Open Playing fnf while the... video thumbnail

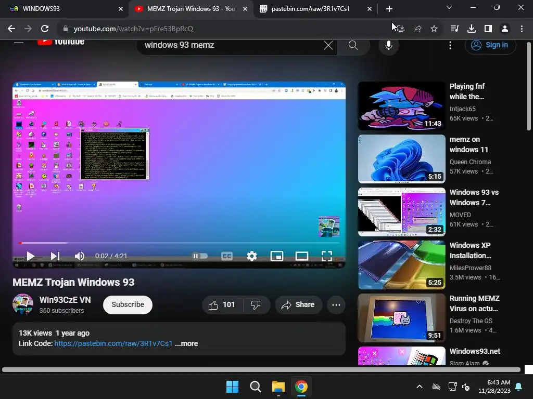tap(401, 106)
